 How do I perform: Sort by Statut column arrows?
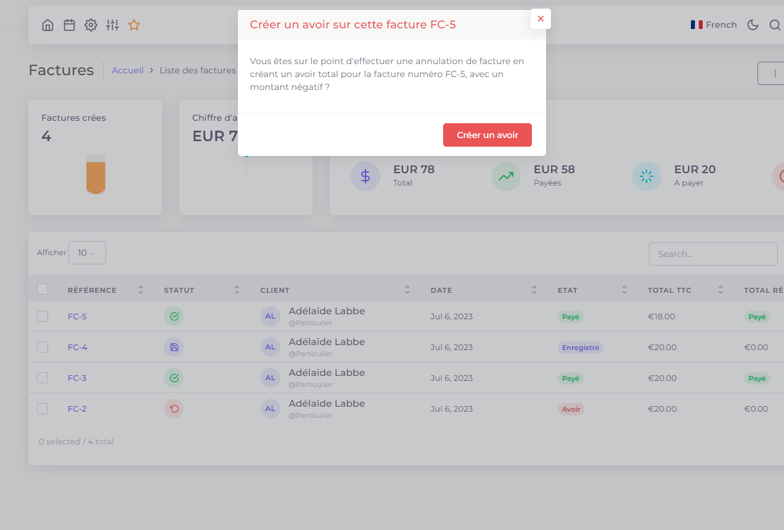coord(237,290)
